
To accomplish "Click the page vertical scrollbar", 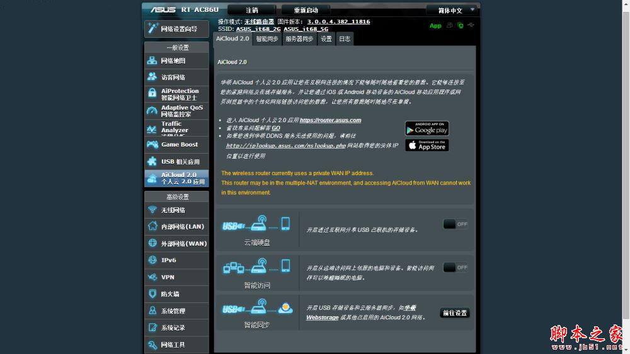I will click(x=626, y=177).
